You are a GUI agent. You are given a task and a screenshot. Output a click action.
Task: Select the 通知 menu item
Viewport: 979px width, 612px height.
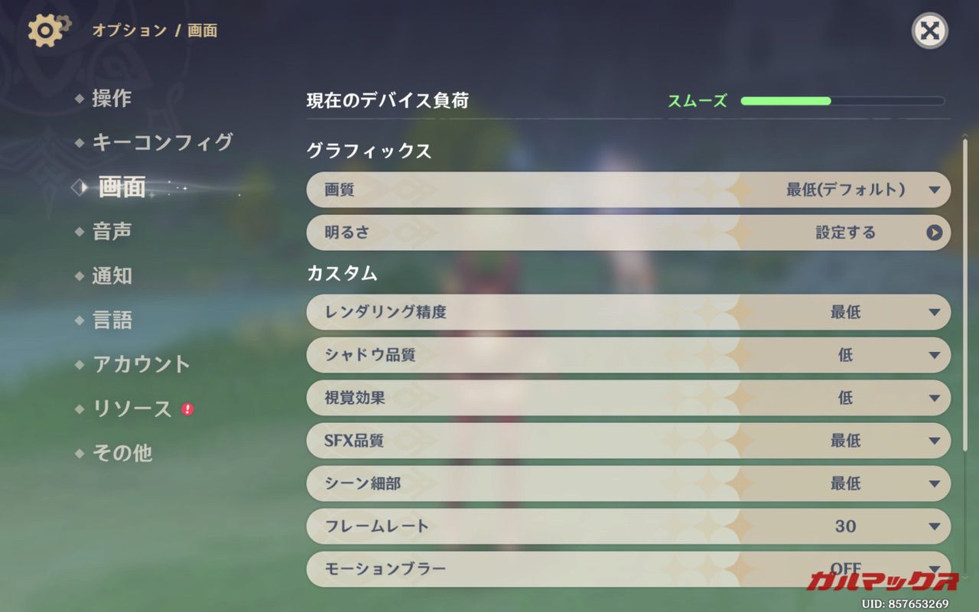[112, 276]
